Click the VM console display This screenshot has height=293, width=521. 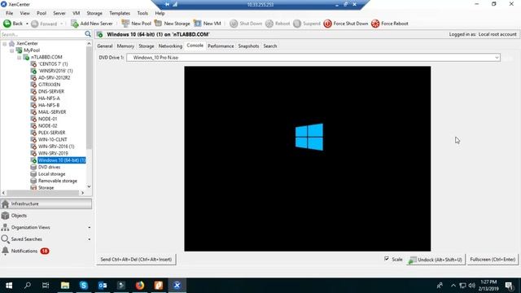coord(308,159)
